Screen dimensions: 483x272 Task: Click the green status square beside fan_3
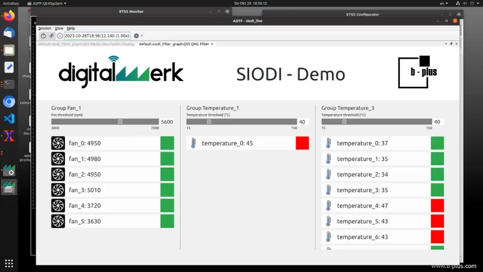(167, 190)
